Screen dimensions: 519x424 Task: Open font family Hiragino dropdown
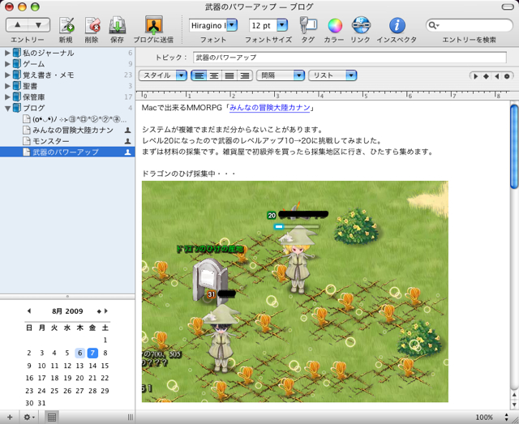(232, 25)
